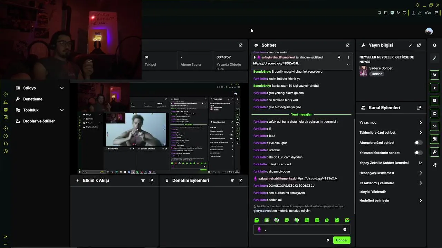Click the Turkish language tag
This screenshot has width=442, height=248.
[377, 74]
